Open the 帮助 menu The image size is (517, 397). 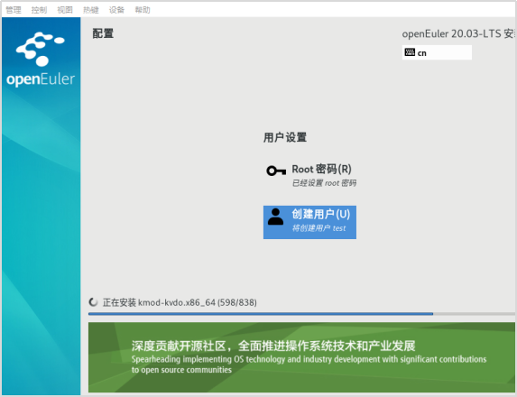pyautogui.click(x=143, y=10)
